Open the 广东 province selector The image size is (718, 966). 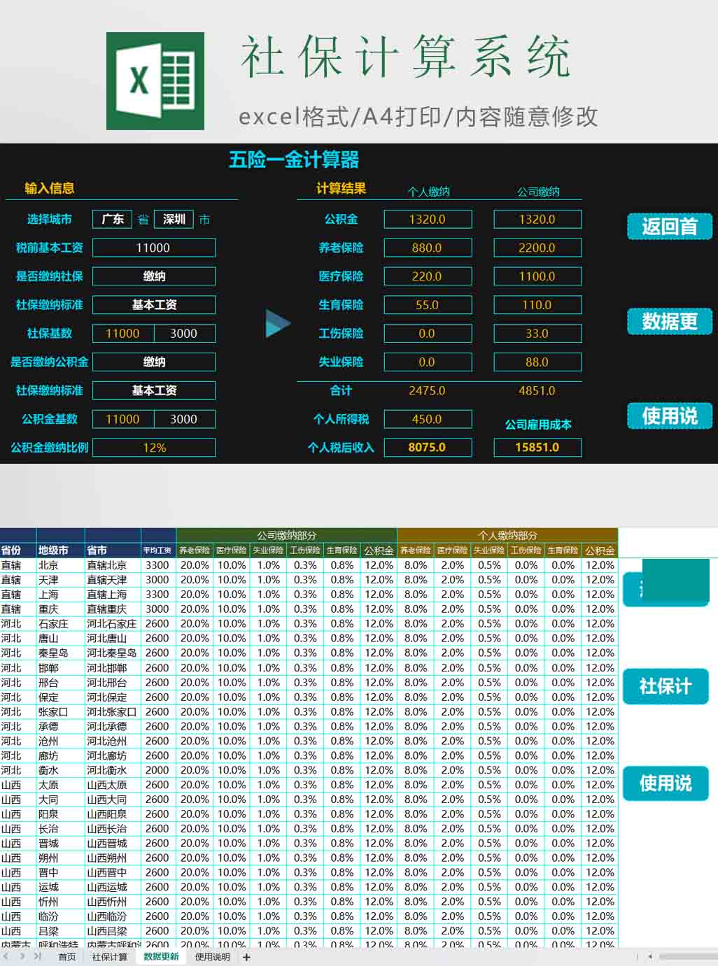click(113, 219)
